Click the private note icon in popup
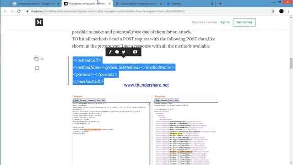The image size is (293, 165). click(135, 52)
